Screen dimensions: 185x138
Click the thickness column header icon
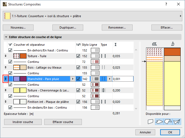click(x=115, y=44)
